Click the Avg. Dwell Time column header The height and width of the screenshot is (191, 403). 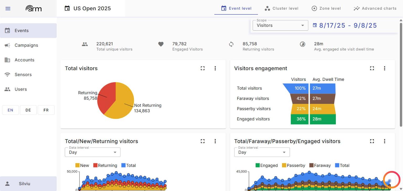[x=328, y=79]
